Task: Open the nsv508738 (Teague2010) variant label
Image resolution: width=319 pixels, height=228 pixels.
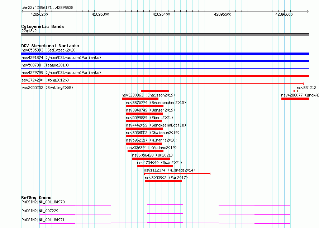Action: click(45, 65)
